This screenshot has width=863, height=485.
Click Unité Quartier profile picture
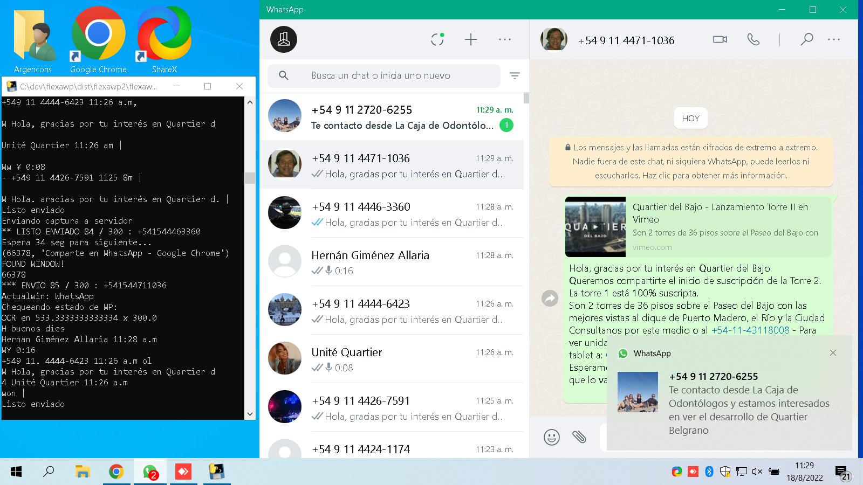(285, 358)
